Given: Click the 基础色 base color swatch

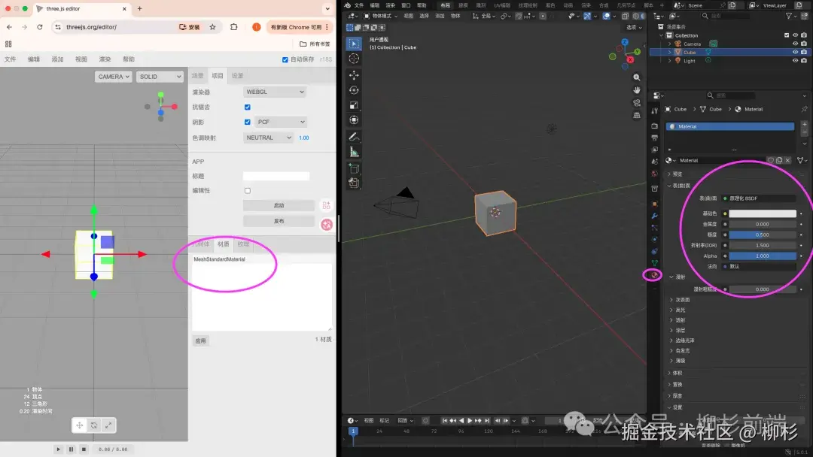Looking at the screenshot, I should (x=762, y=213).
